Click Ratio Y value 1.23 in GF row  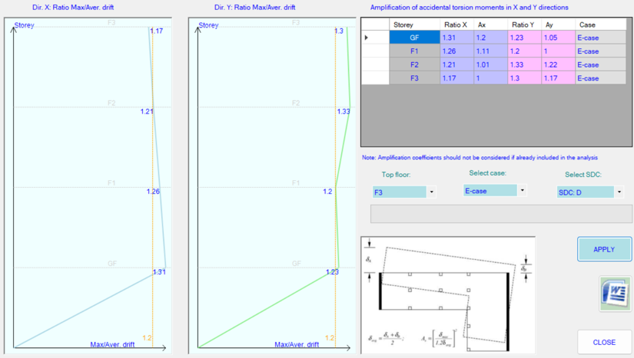pyautogui.click(x=525, y=38)
